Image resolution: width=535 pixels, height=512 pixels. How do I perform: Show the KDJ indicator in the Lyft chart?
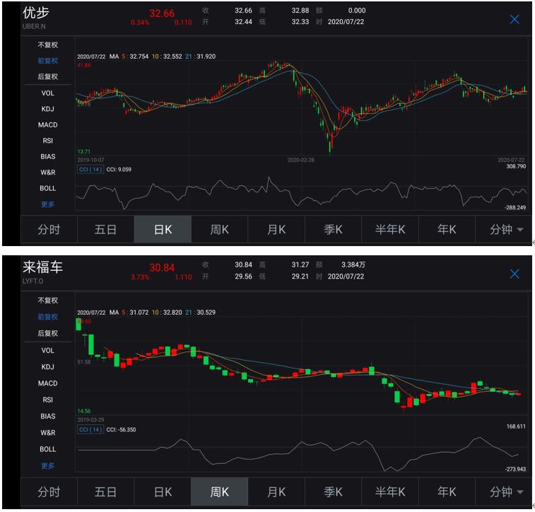click(48, 366)
